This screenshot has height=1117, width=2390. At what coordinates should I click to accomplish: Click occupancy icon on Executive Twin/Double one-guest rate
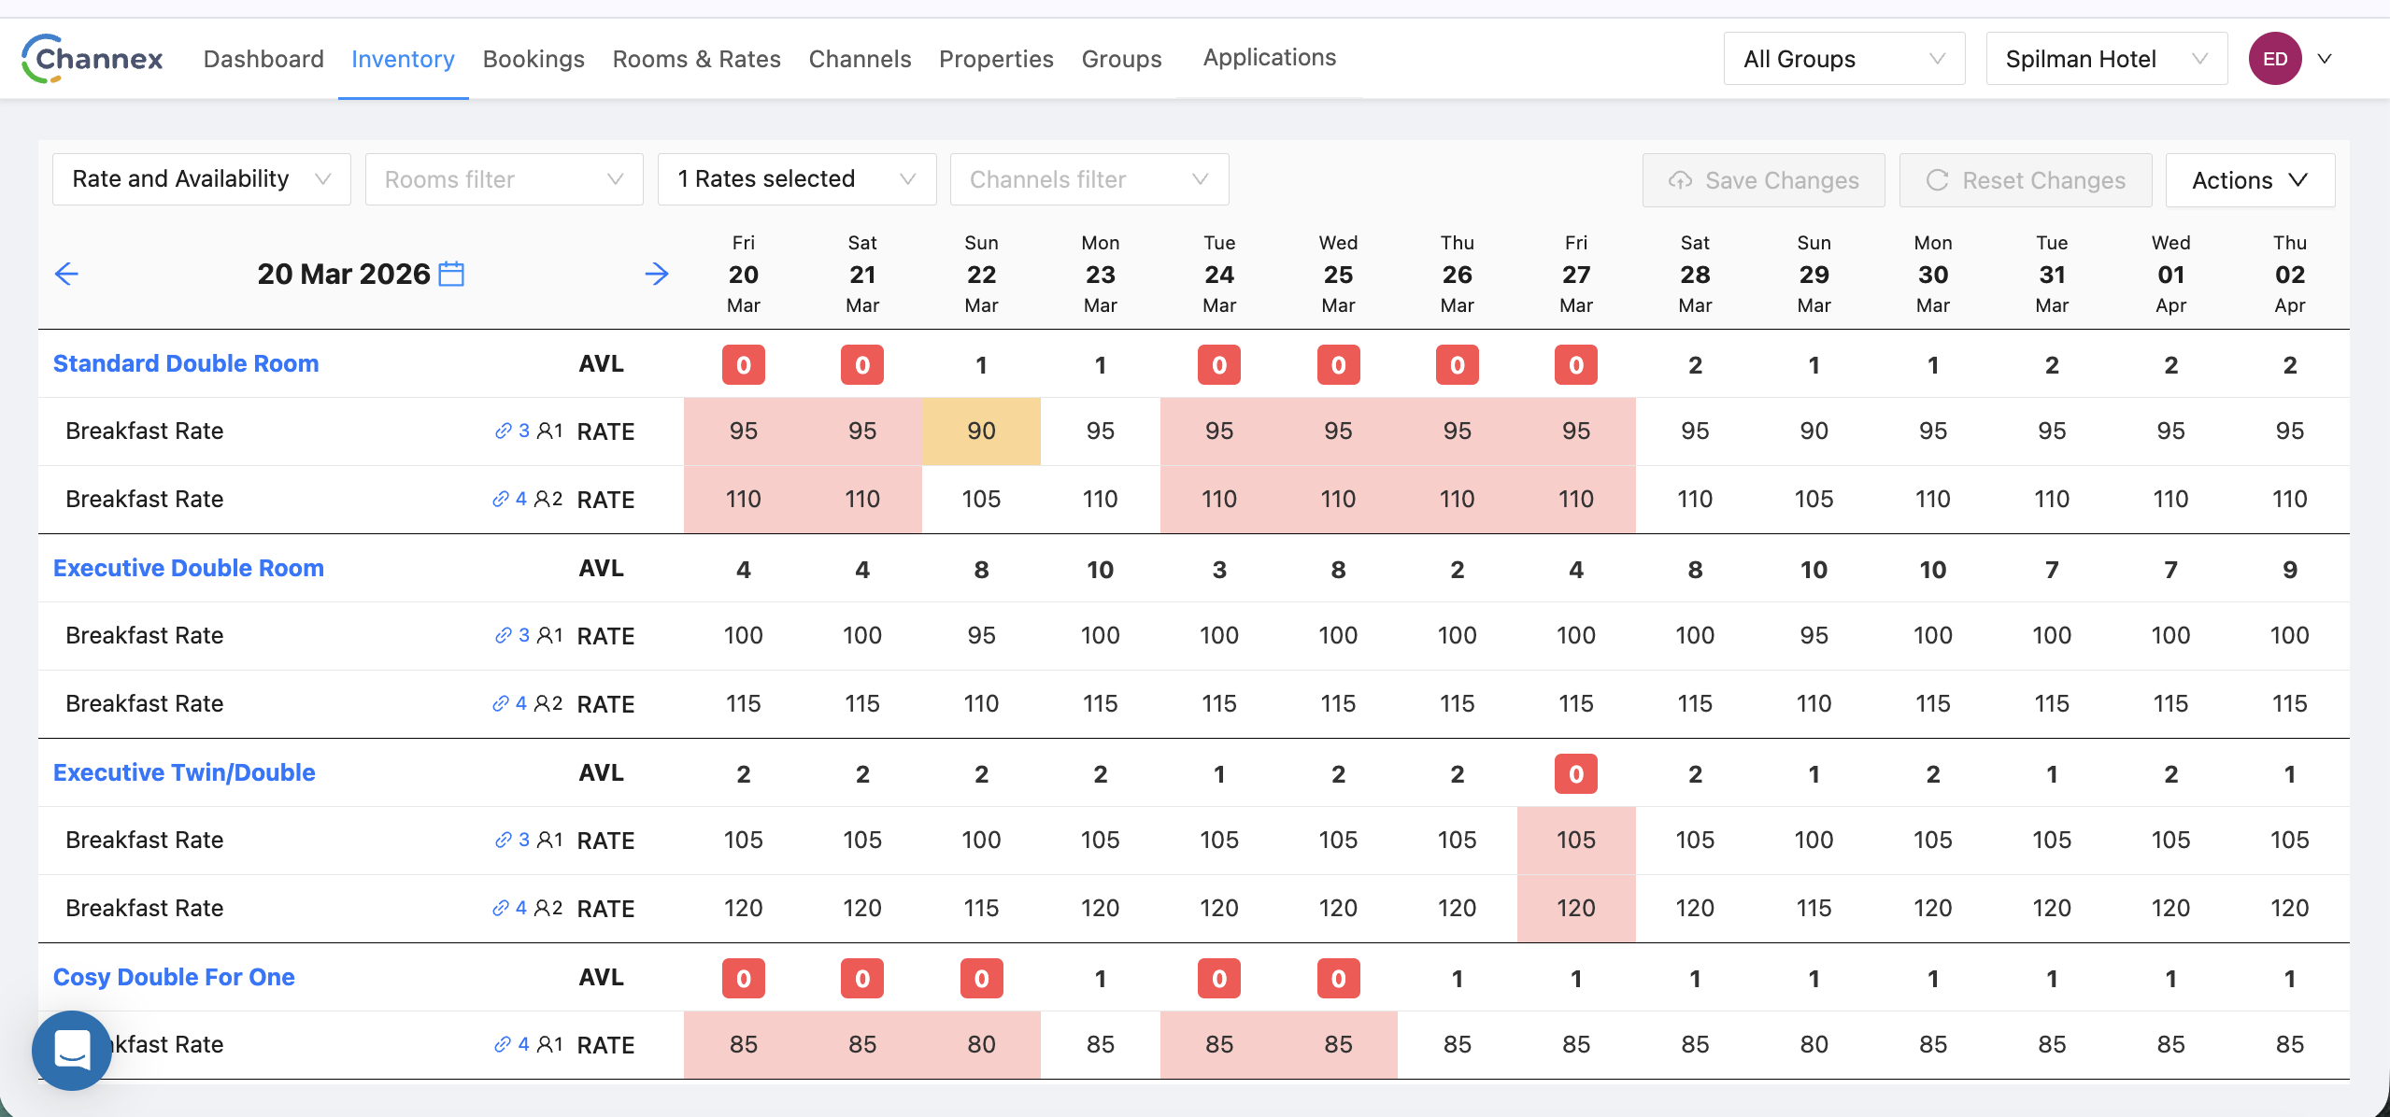(545, 840)
